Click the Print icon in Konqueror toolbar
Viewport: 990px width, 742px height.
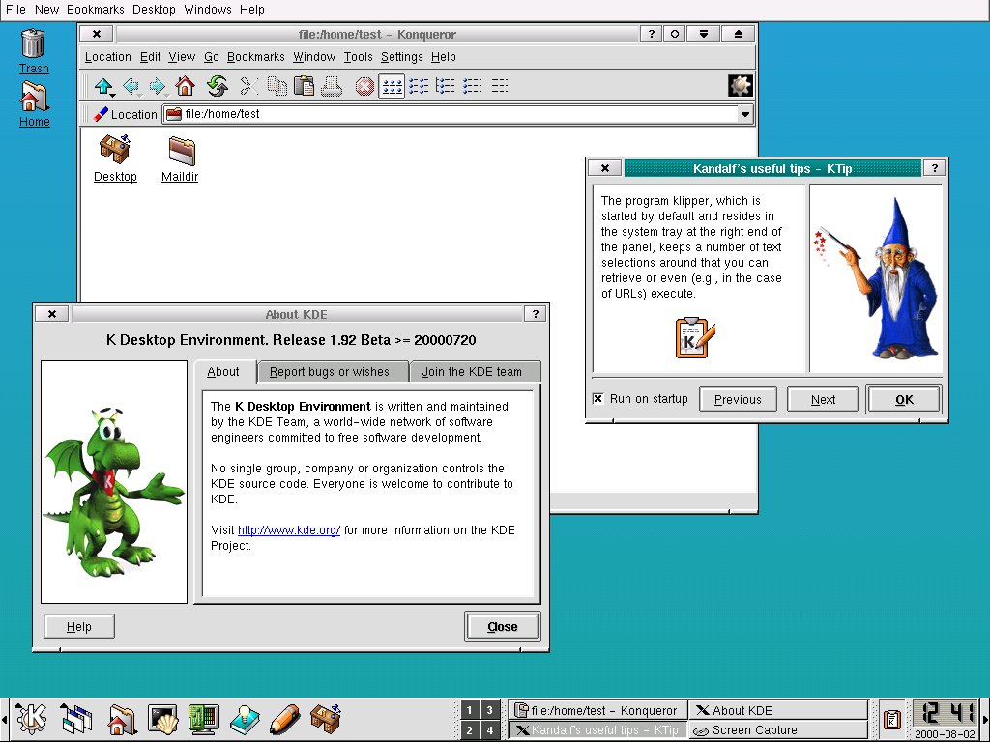pos(332,86)
